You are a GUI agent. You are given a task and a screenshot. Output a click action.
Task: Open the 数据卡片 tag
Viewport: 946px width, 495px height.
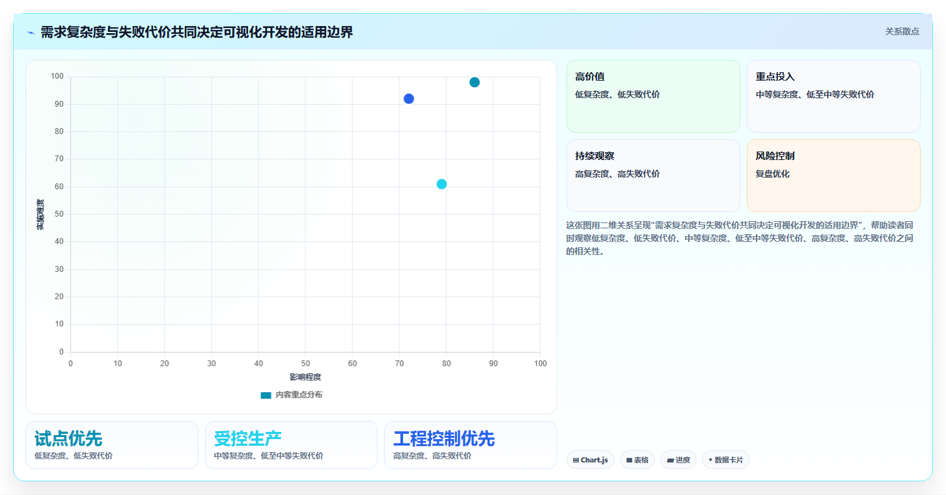pos(725,460)
